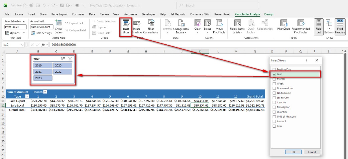Clear the filter on the Year slicer
The image size is (348, 159).
click(x=70, y=59)
